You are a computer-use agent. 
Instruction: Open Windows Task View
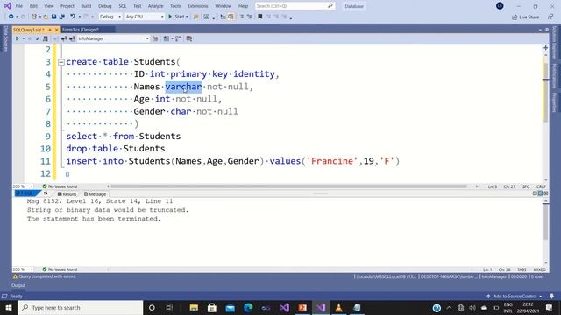[169, 307]
